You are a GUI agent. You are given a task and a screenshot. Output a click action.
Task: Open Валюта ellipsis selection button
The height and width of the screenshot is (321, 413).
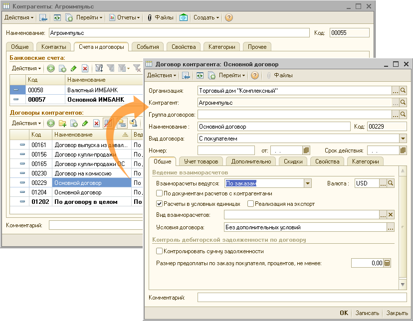pyautogui.click(x=383, y=183)
